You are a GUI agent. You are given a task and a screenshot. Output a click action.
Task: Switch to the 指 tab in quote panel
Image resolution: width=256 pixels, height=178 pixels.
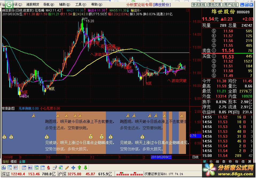pyautogui.click(x=236, y=161)
